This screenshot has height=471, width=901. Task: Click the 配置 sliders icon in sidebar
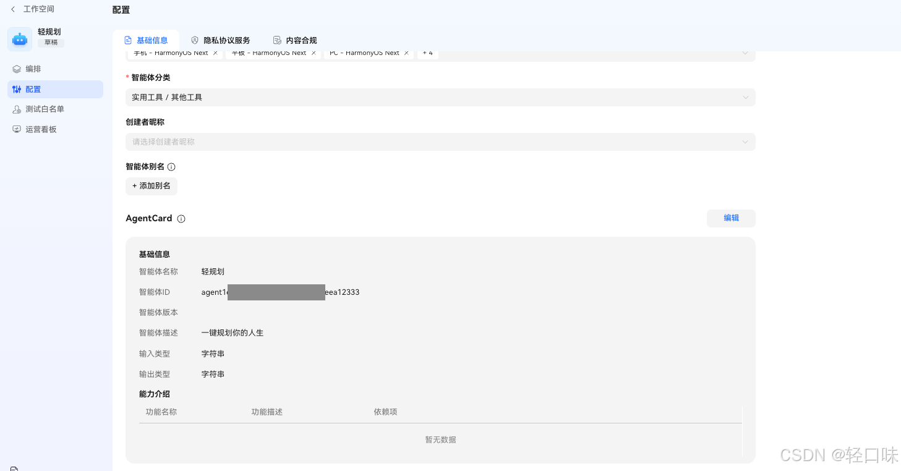tap(17, 90)
